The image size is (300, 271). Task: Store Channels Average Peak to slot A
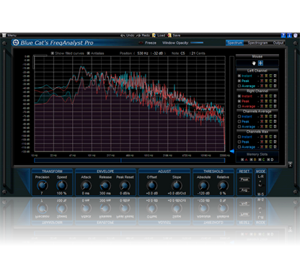[262, 122]
